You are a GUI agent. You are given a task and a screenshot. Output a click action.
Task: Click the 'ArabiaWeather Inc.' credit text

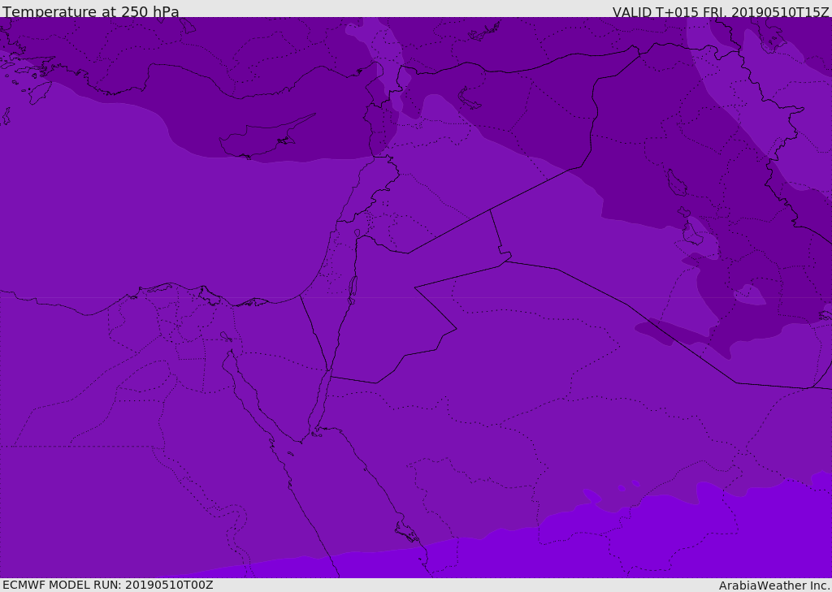point(774,586)
